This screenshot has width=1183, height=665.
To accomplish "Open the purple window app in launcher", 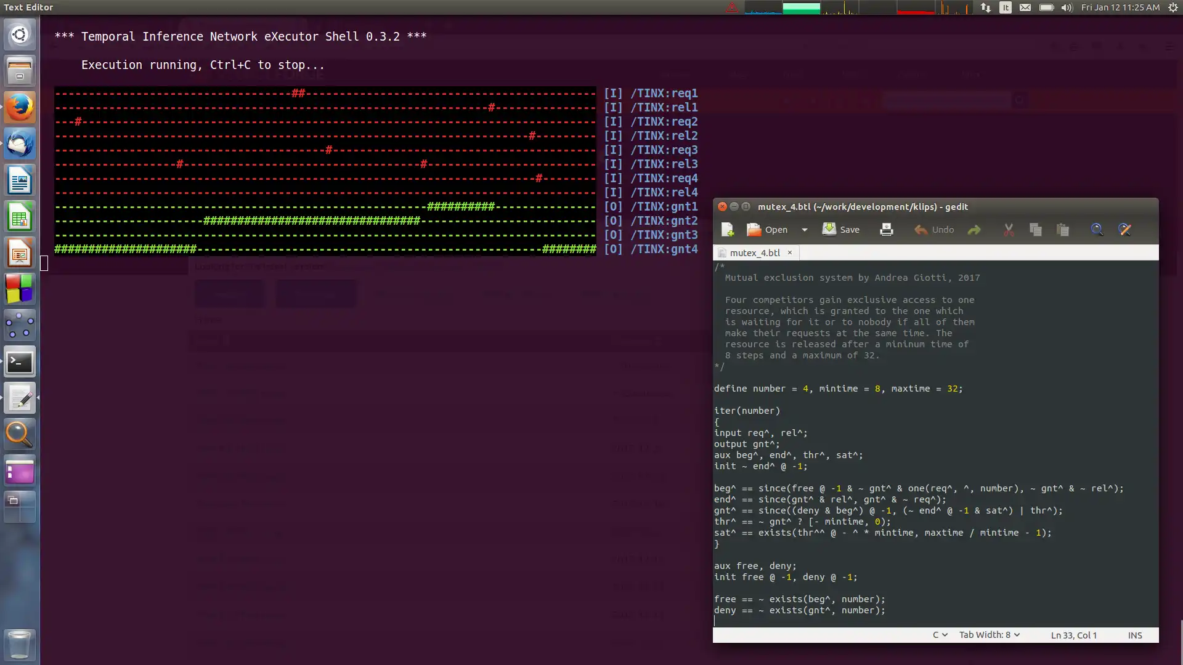I will pos(20,472).
